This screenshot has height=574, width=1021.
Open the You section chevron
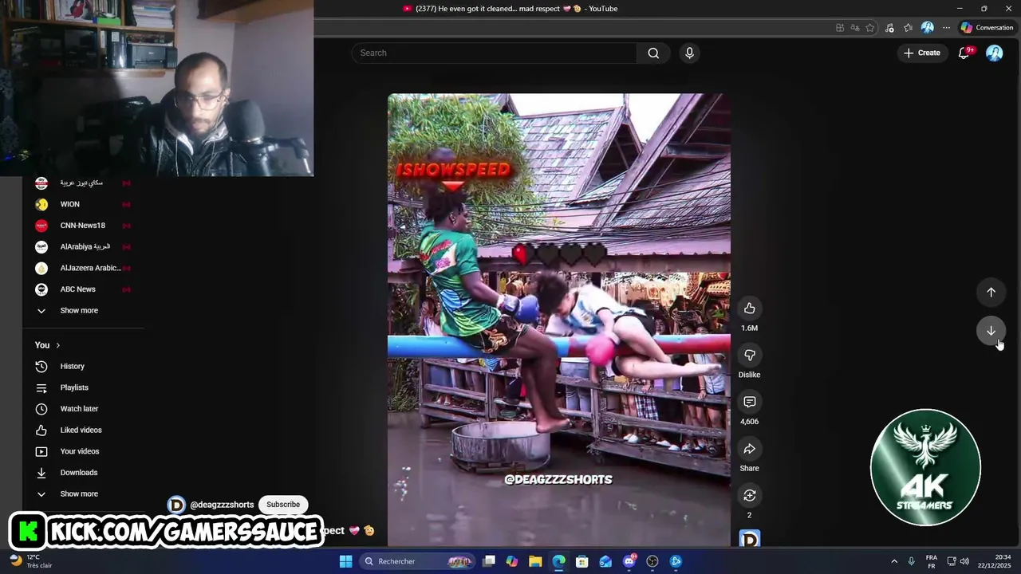(57, 345)
